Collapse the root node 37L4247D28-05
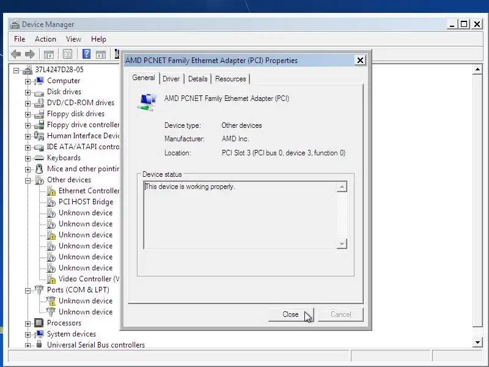The image size is (489, 367). [17, 70]
